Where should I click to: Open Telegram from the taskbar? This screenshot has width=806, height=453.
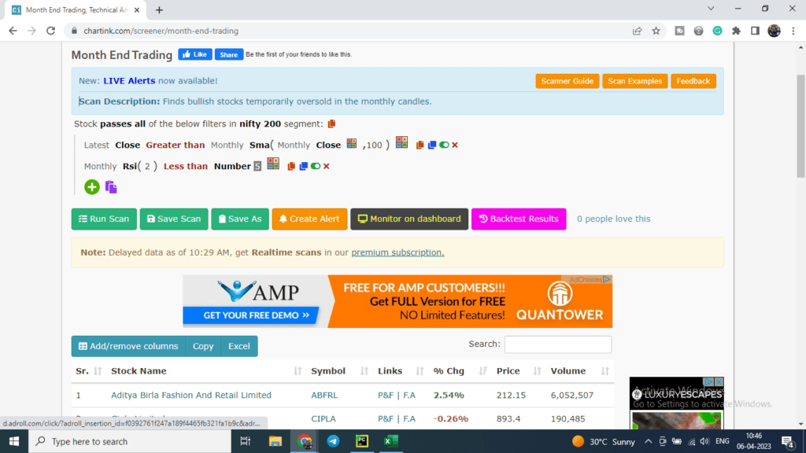(333, 441)
